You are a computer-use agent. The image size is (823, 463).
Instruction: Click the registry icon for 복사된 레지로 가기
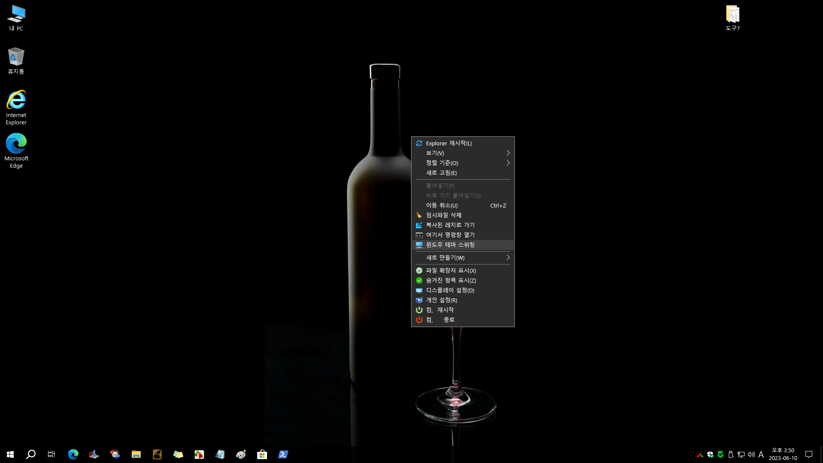[x=419, y=225]
